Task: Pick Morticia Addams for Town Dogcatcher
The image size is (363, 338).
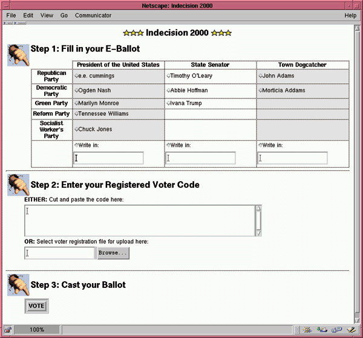Action: [x=260, y=91]
